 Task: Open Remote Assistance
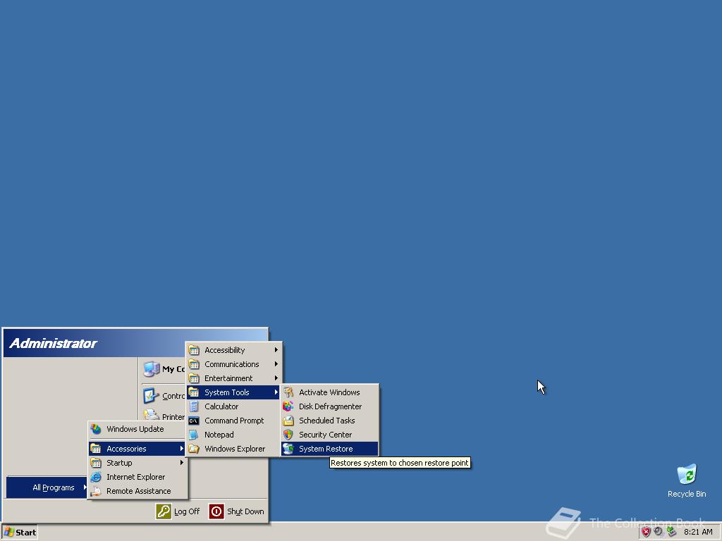[x=137, y=491]
